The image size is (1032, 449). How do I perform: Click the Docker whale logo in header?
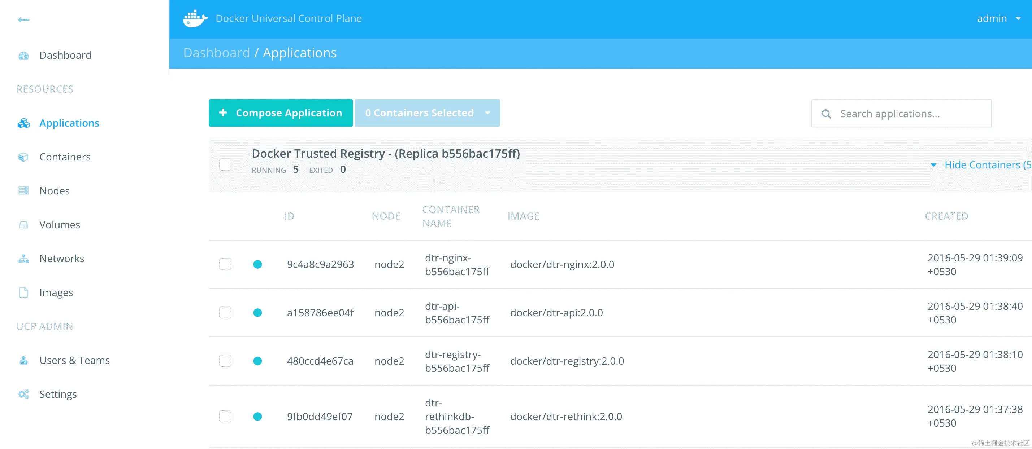pos(194,18)
